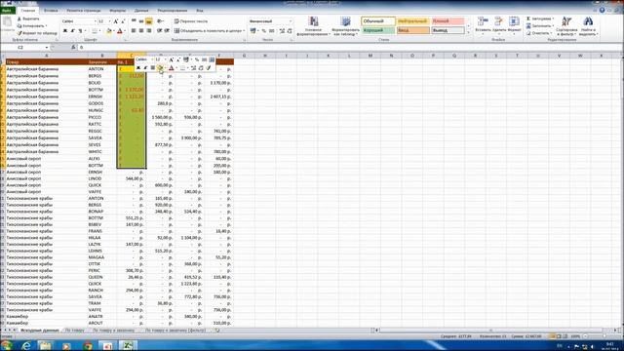
Task: Decrease indent in the alignment group
Action: click(159, 30)
